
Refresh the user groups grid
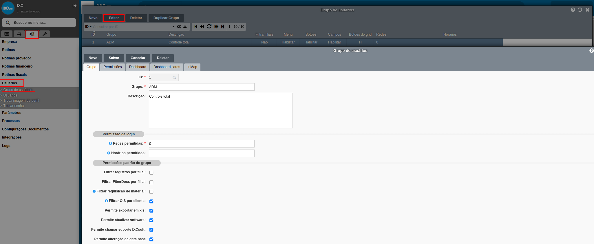[209, 27]
